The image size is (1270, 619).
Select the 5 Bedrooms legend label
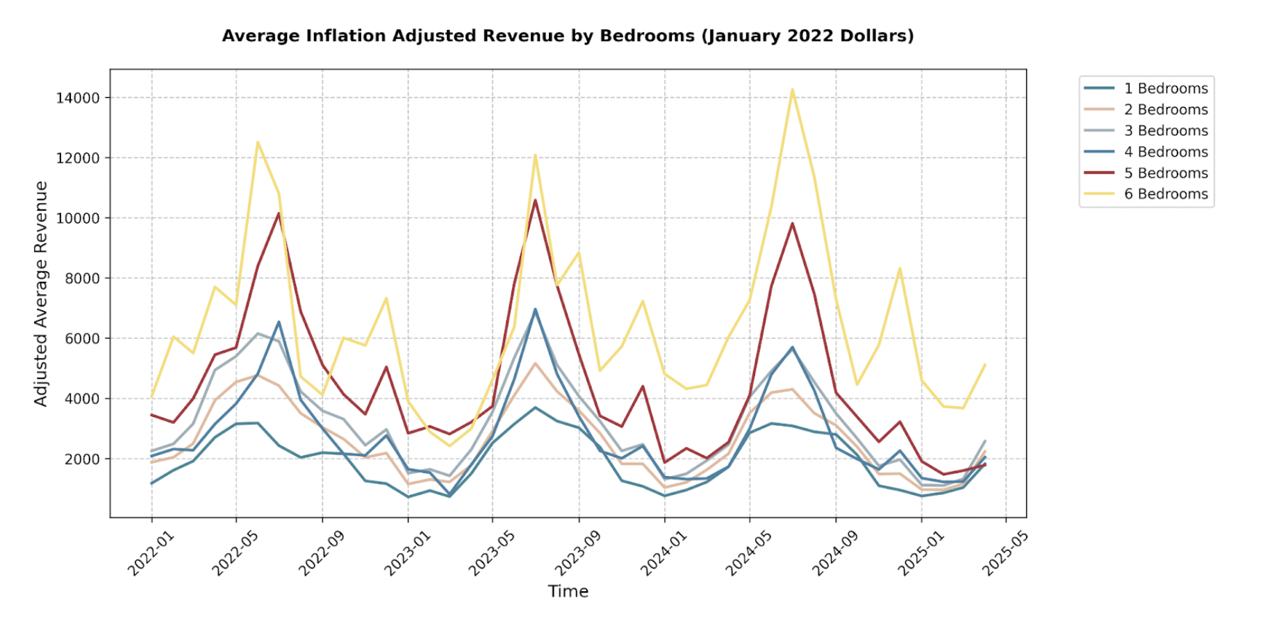tap(1166, 173)
